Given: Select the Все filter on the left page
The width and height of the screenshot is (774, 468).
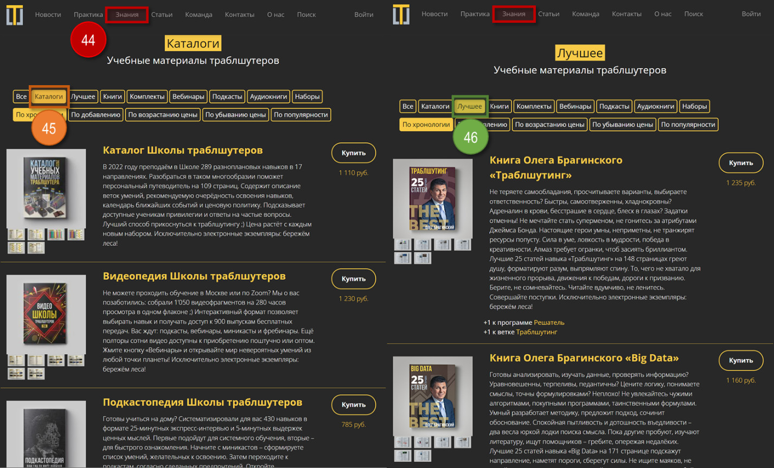Looking at the screenshot, I should (21, 97).
